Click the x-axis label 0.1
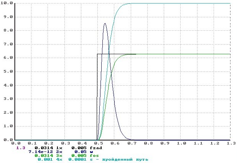237x163 pixels. 32,143
